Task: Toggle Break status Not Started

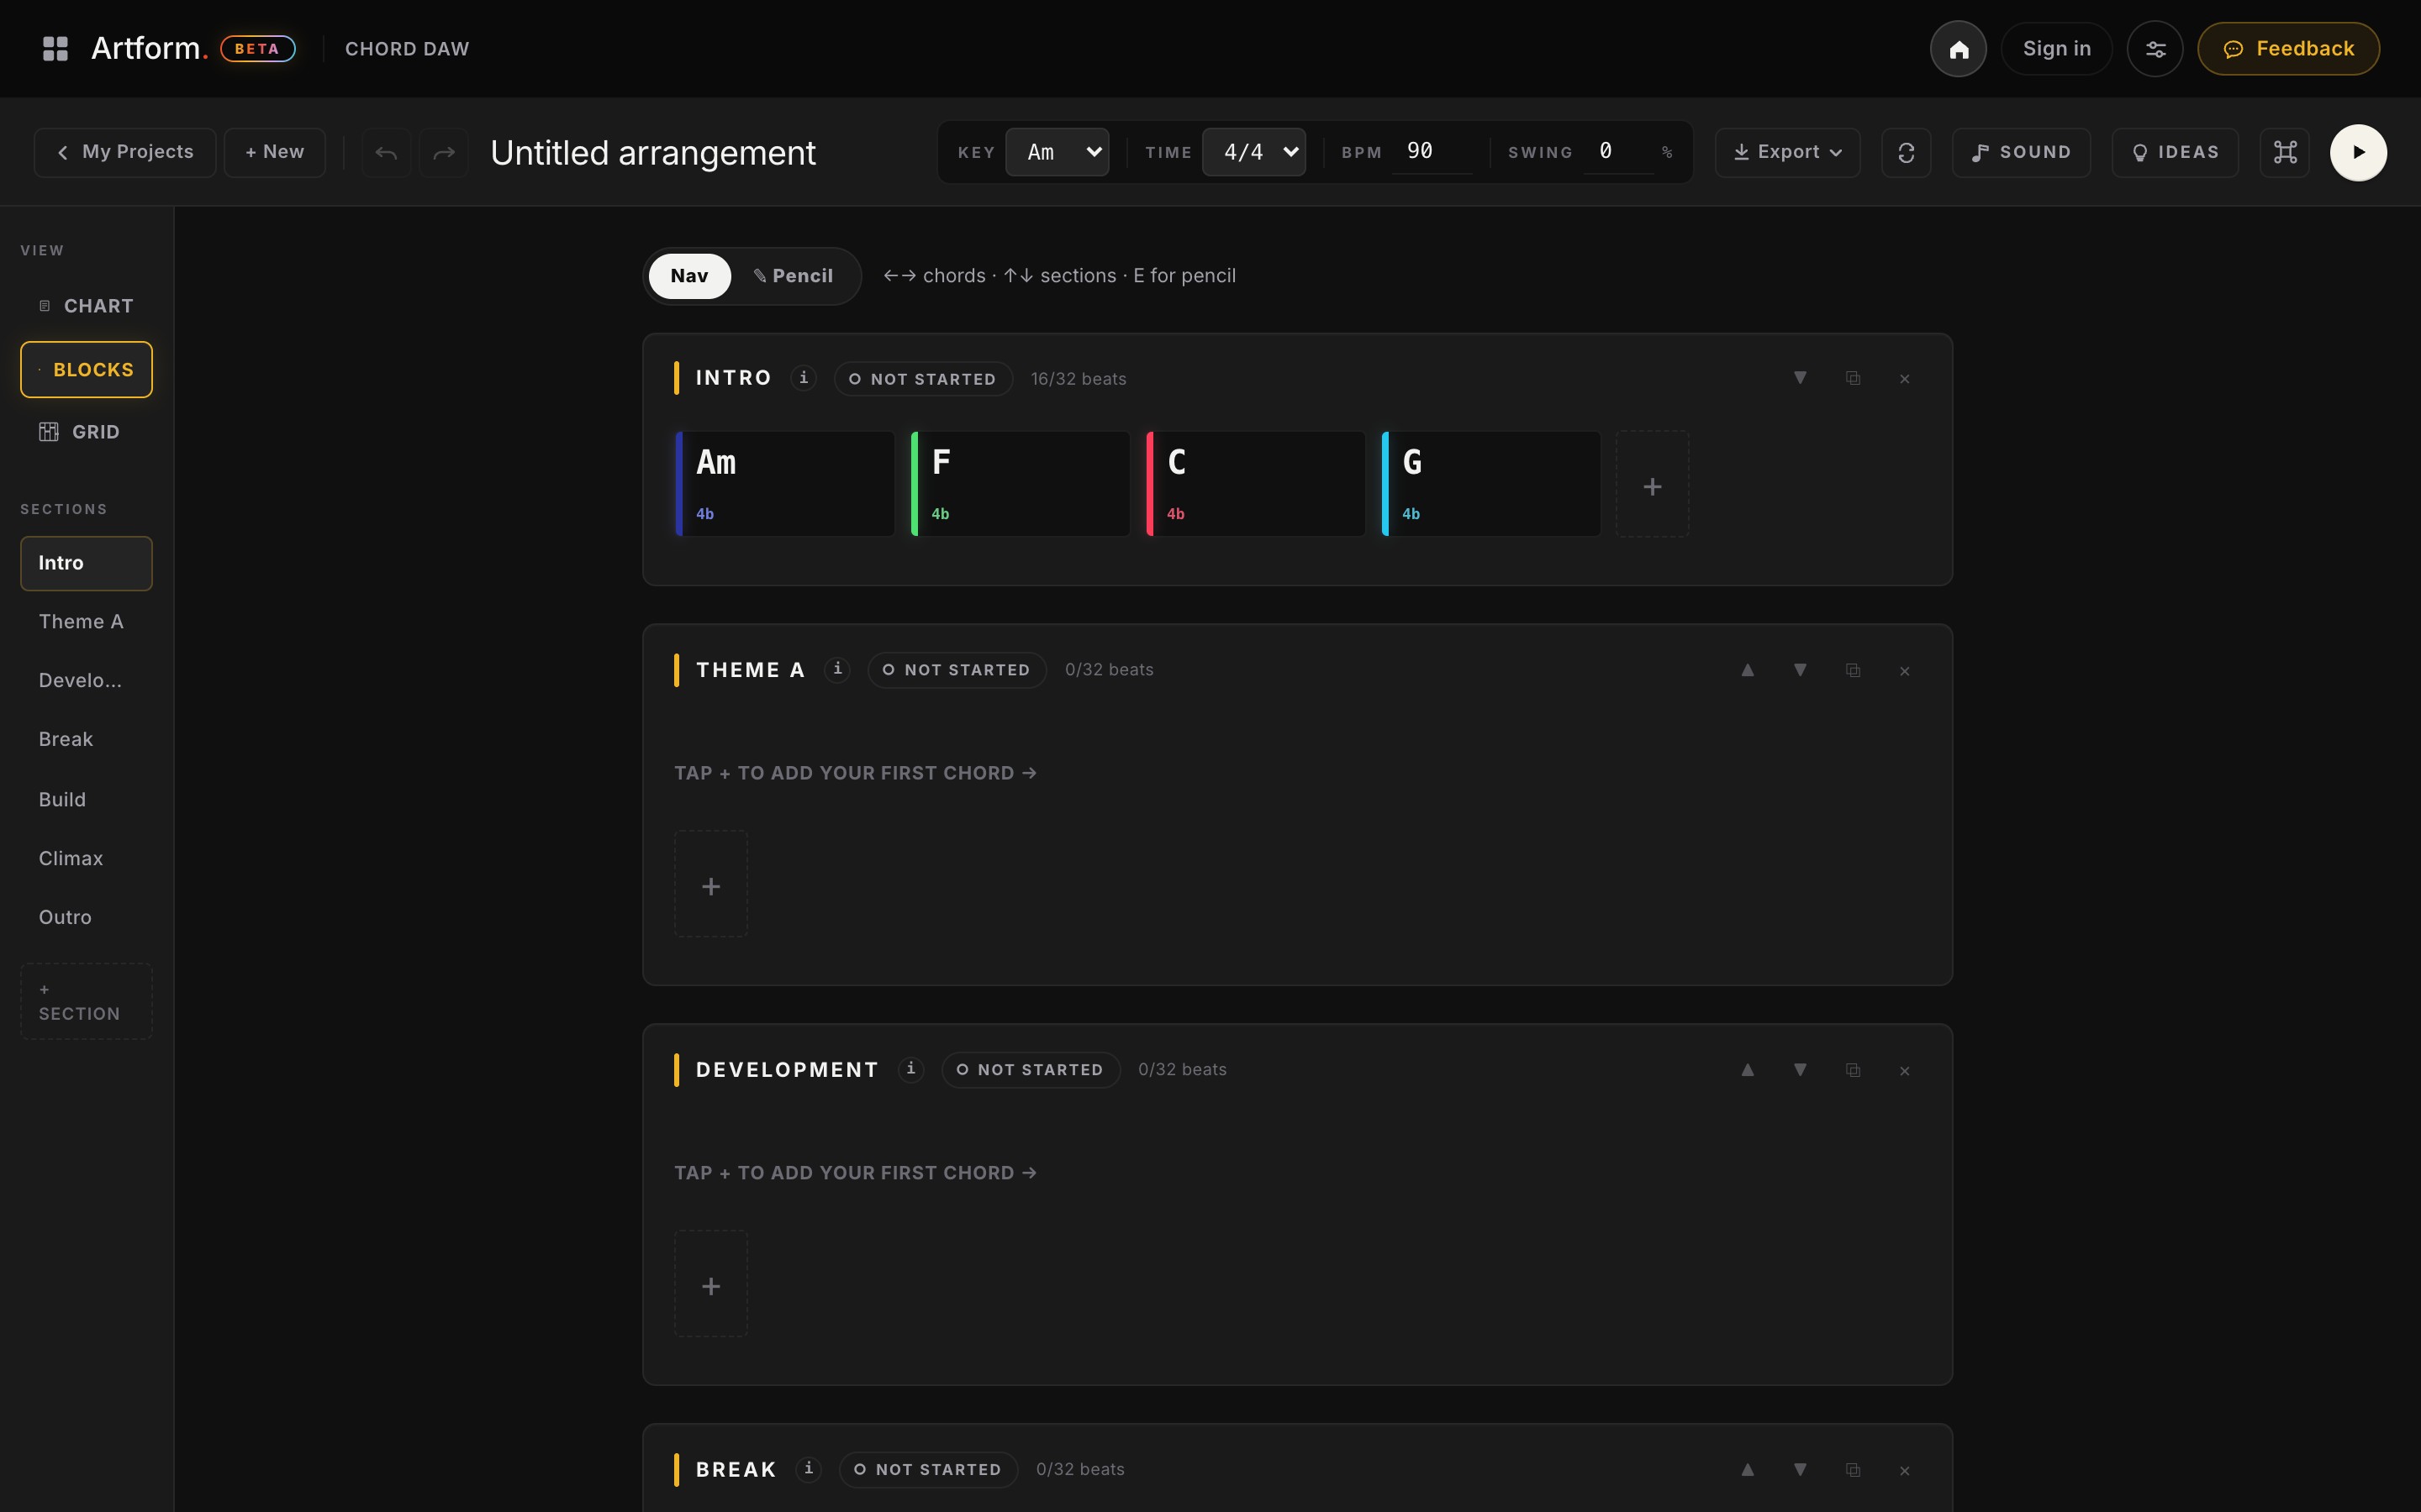Action: tap(928, 1470)
